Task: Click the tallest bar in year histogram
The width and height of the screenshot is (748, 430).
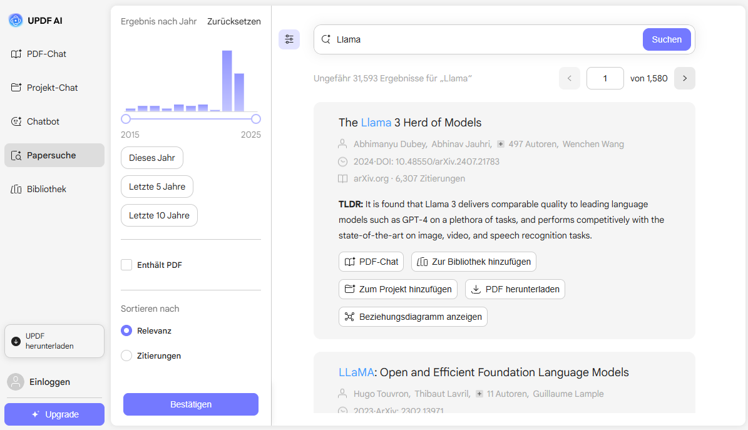Action: [x=227, y=81]
